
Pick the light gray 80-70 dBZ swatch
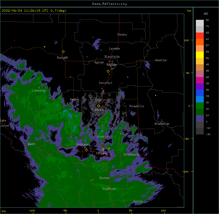200,23
